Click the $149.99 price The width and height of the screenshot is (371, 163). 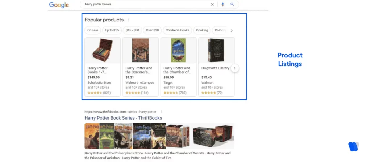pyautogui.click(x=93, y=77)
